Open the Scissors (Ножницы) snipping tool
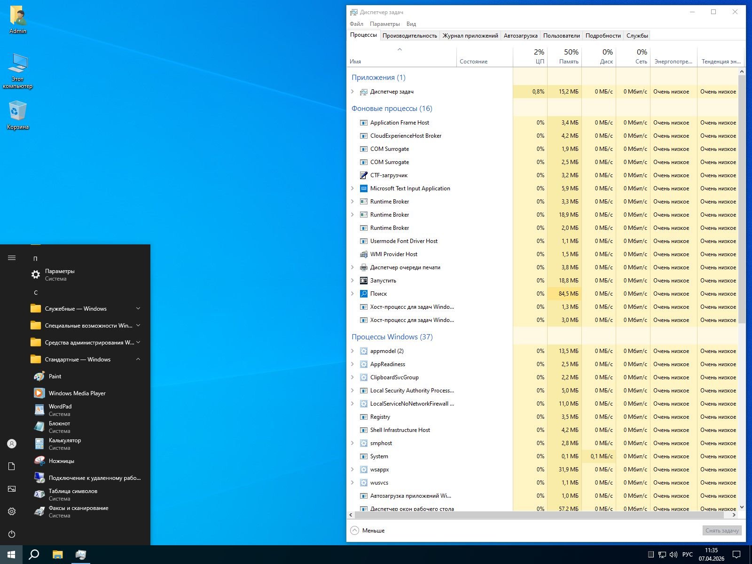Viewport: 752px width, 564px height. click(x=61, y=461)
